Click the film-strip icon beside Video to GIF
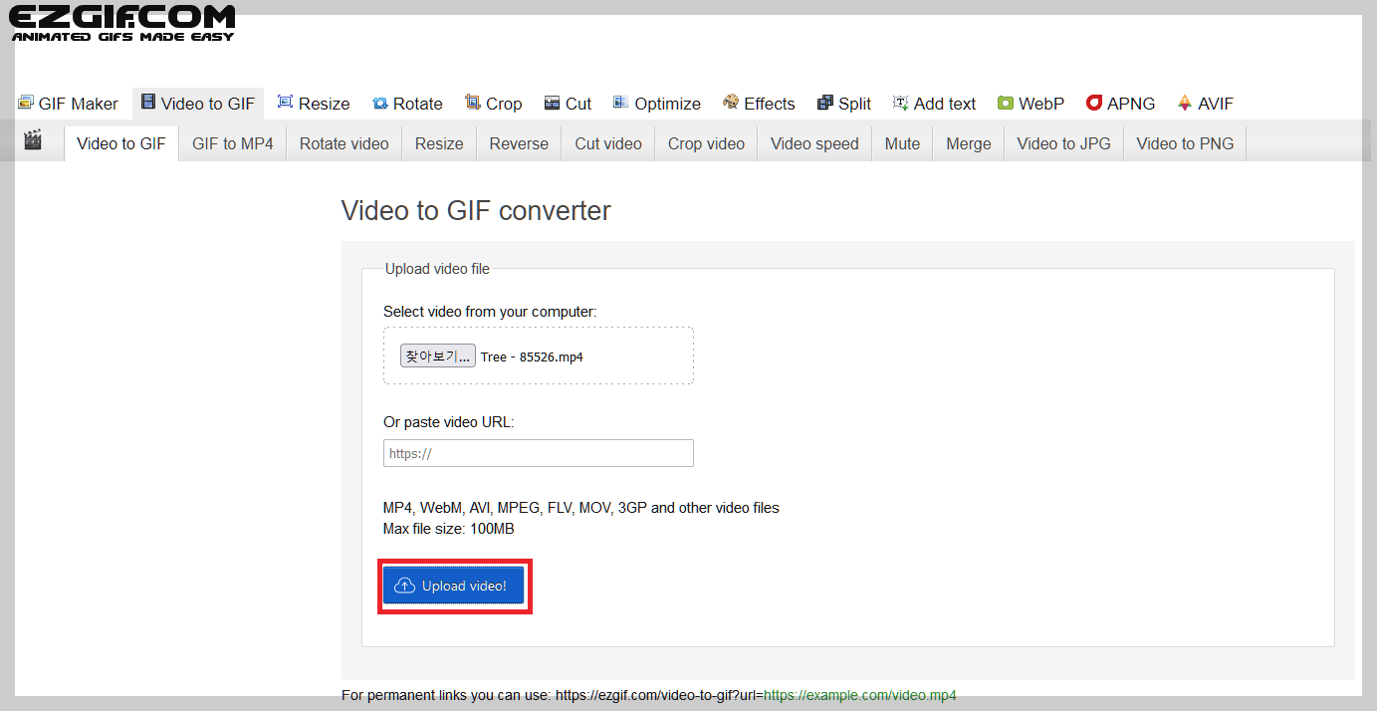This screenshot has width=1377, height=711. [148, 103]
